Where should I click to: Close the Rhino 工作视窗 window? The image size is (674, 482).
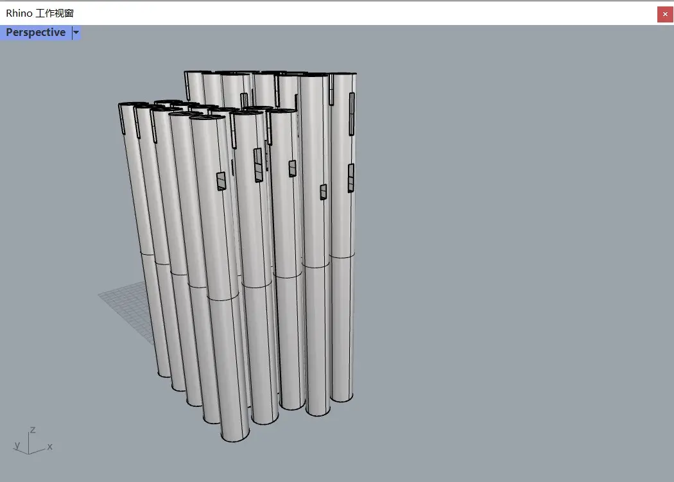point(665,13)
